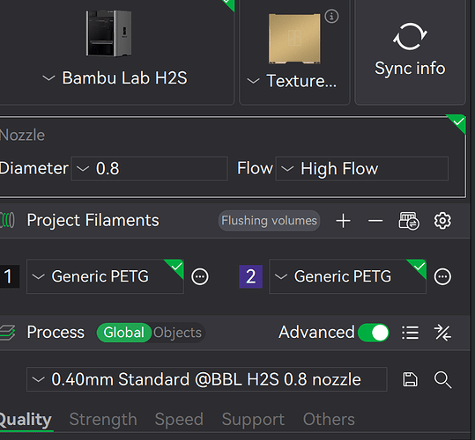475x440 pixels.
Task: Select the Global process scope
Action: coord(123,333)
